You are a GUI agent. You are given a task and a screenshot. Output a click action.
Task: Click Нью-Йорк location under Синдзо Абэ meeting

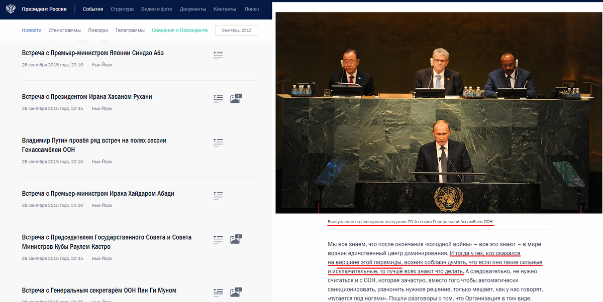102,65
